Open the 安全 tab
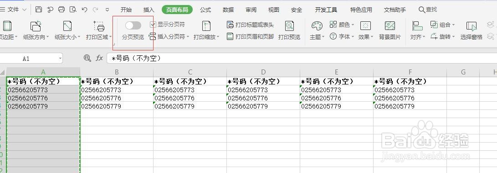 (x=297, y=10)
